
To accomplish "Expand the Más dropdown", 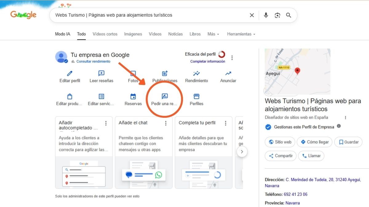I will (x=213, y=34).
